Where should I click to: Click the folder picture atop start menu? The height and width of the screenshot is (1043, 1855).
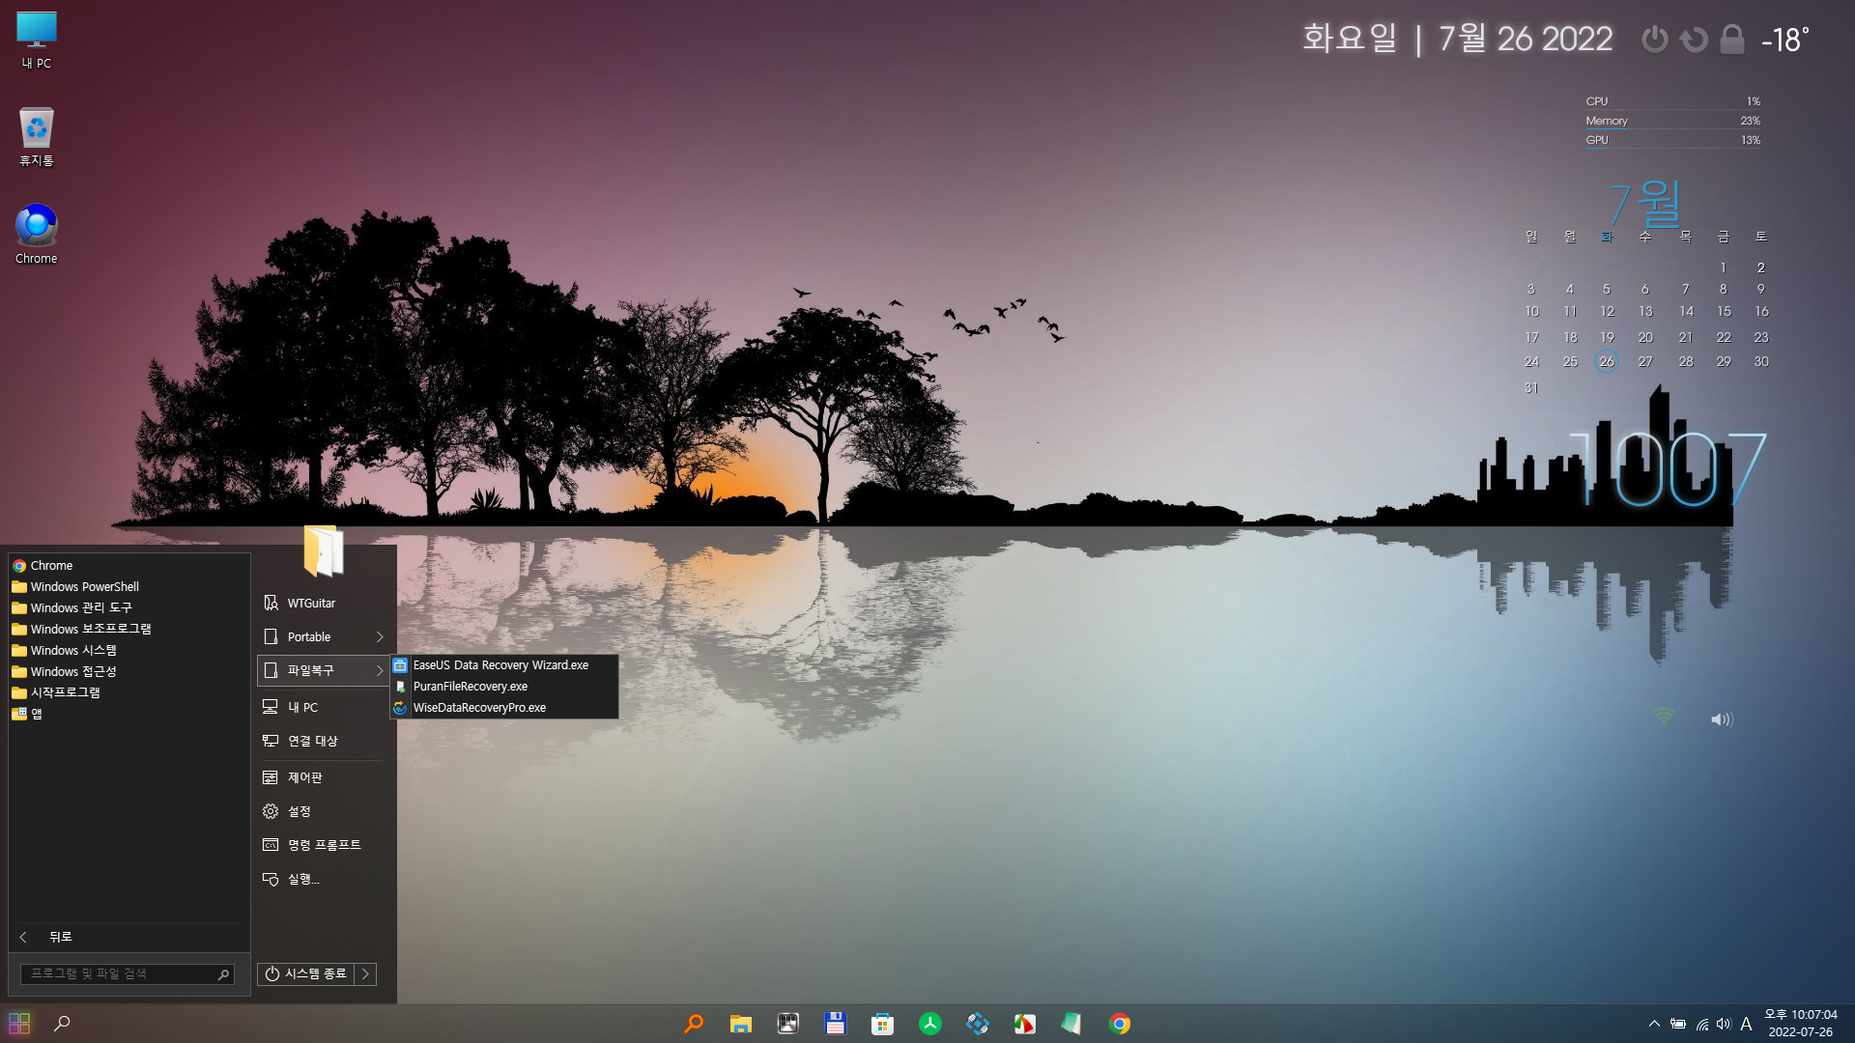324,550
